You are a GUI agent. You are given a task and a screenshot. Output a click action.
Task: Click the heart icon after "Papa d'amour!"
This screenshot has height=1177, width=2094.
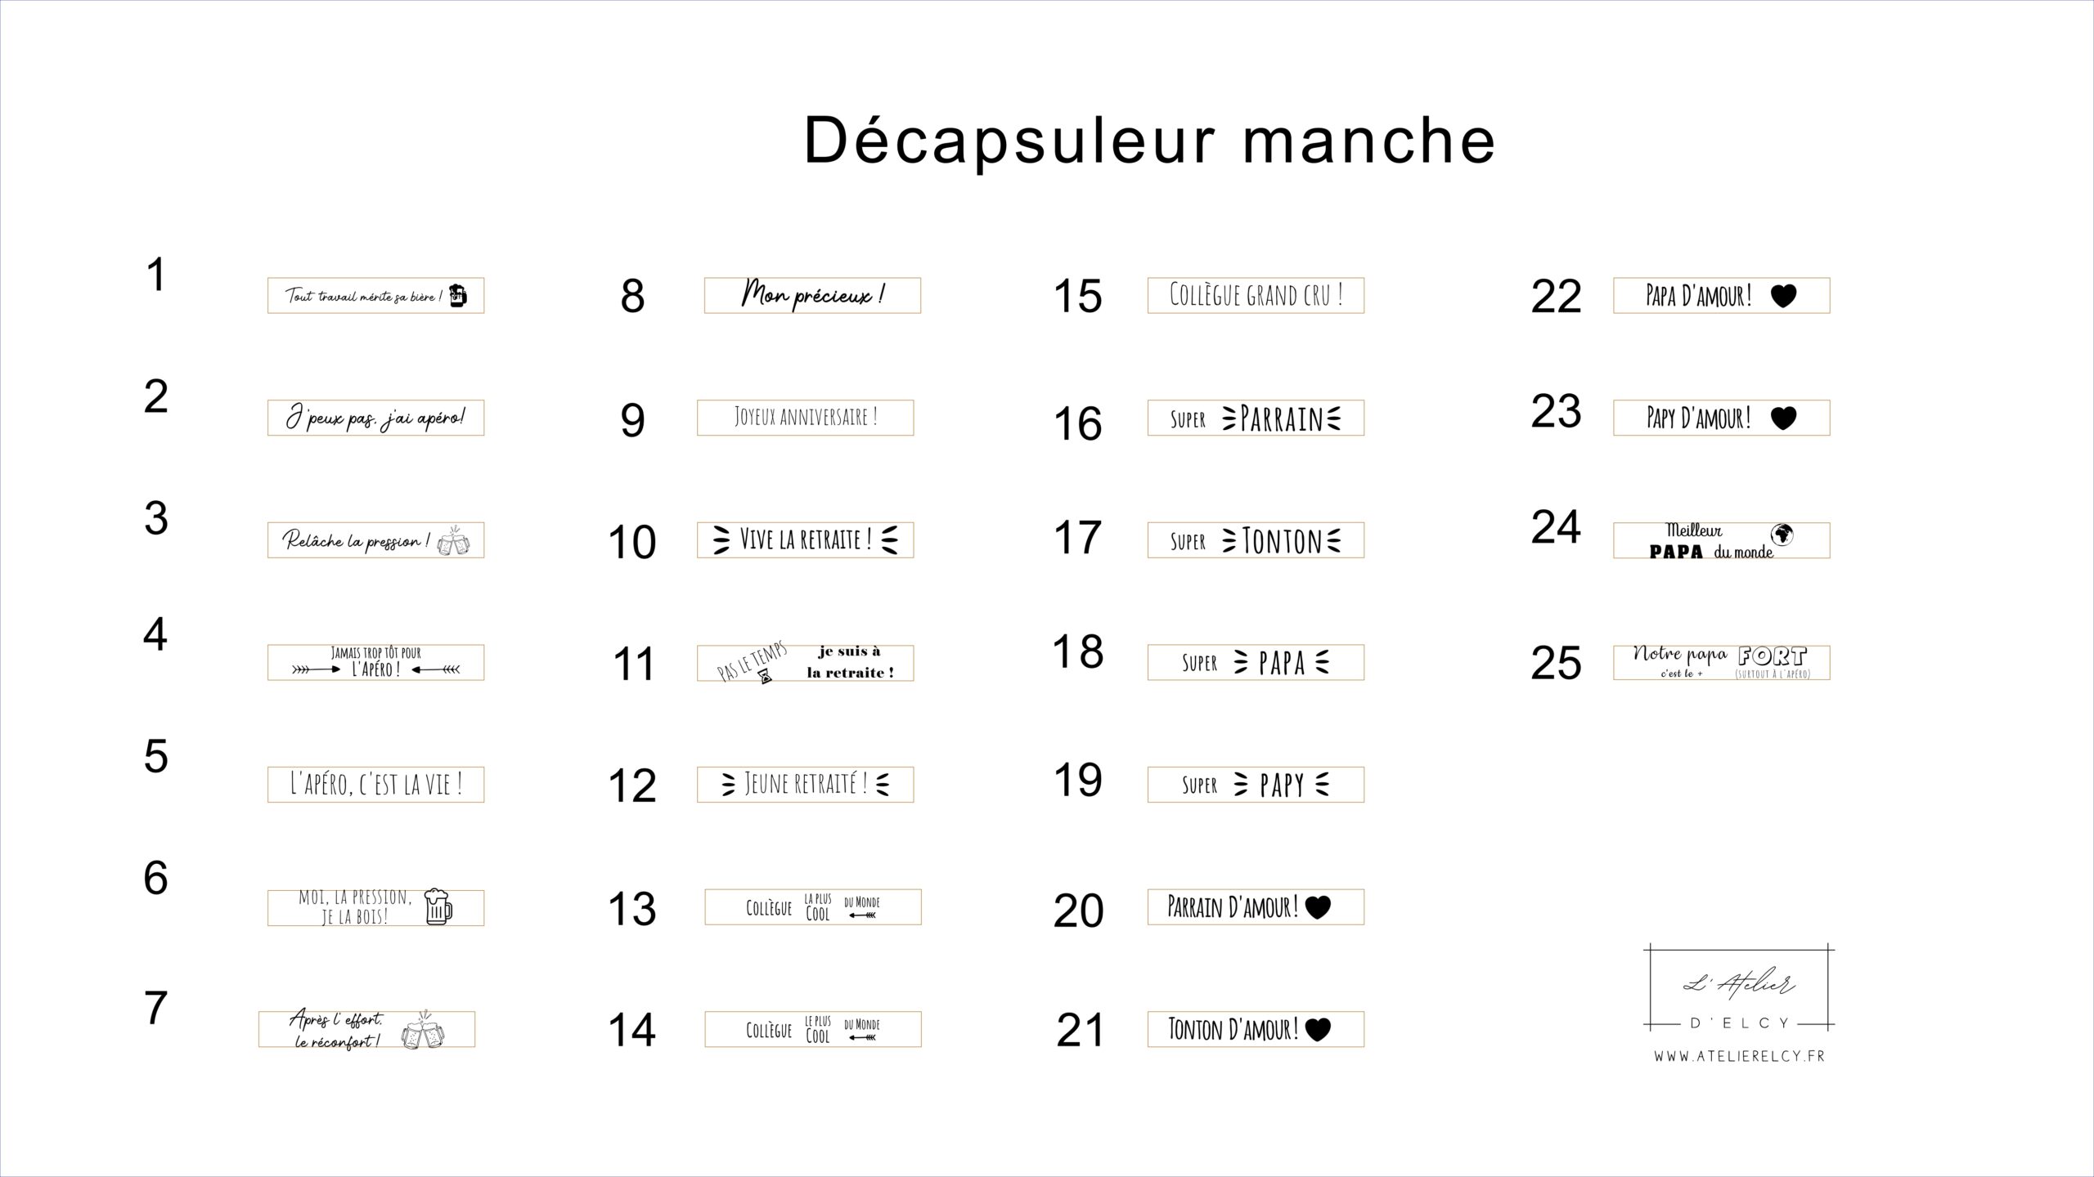1783,295
